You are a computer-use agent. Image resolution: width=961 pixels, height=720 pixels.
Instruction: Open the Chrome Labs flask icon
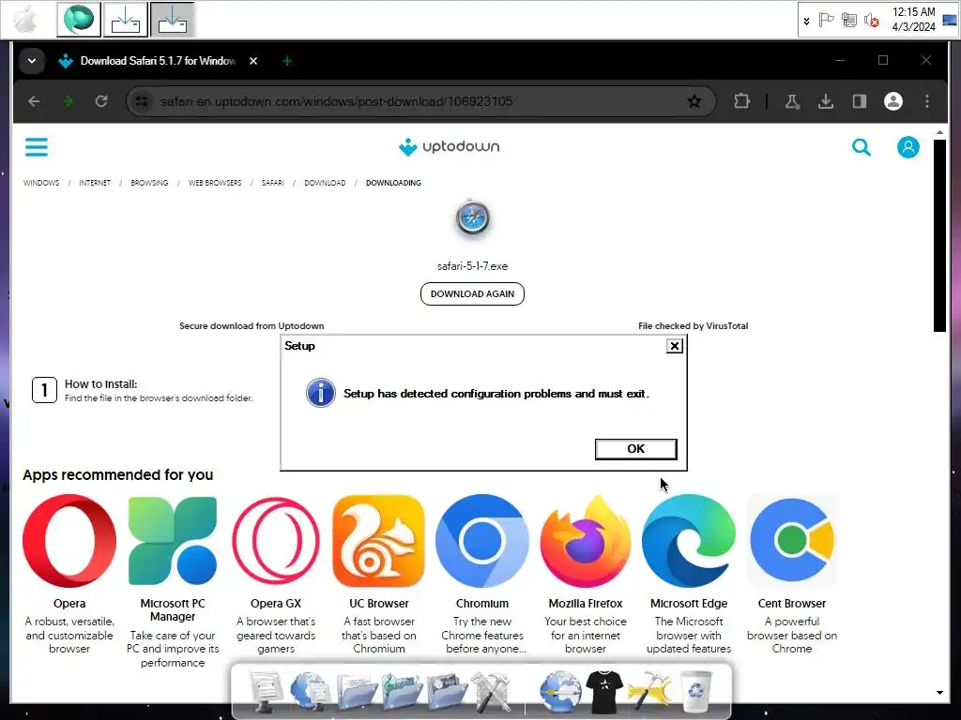click(x=792, y=101)
